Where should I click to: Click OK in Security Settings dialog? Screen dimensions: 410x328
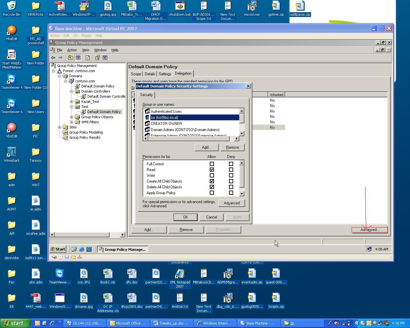pos(185,217)
